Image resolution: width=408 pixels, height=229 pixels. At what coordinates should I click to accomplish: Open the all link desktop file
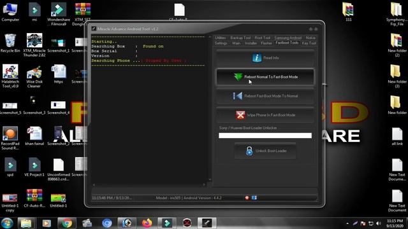tap(397, 136)
